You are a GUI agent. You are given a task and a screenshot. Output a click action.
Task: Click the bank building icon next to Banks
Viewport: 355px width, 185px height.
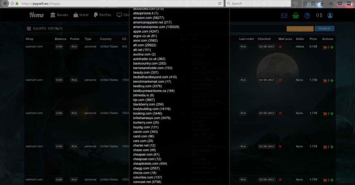point(53,15)
